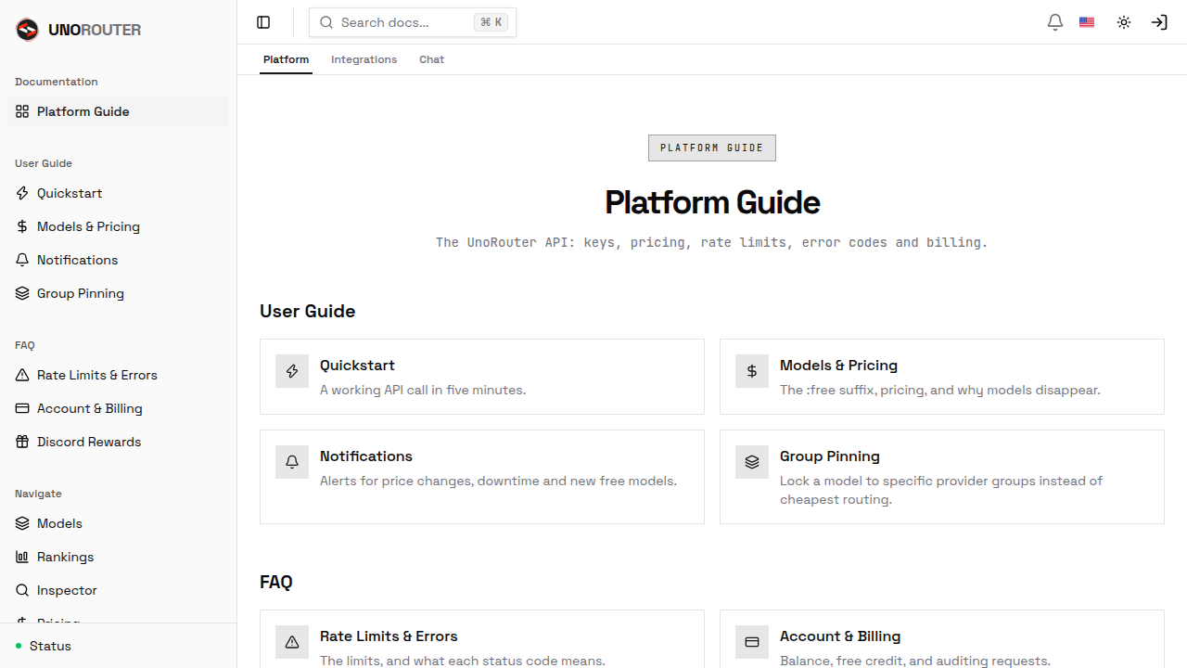Click the 'Platform Guide' page title

coord(712,202)
